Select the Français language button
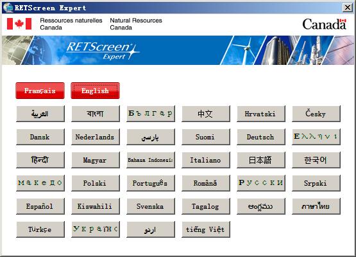Image resolution: width=356 pixels, height=257 pixels. 40,91
